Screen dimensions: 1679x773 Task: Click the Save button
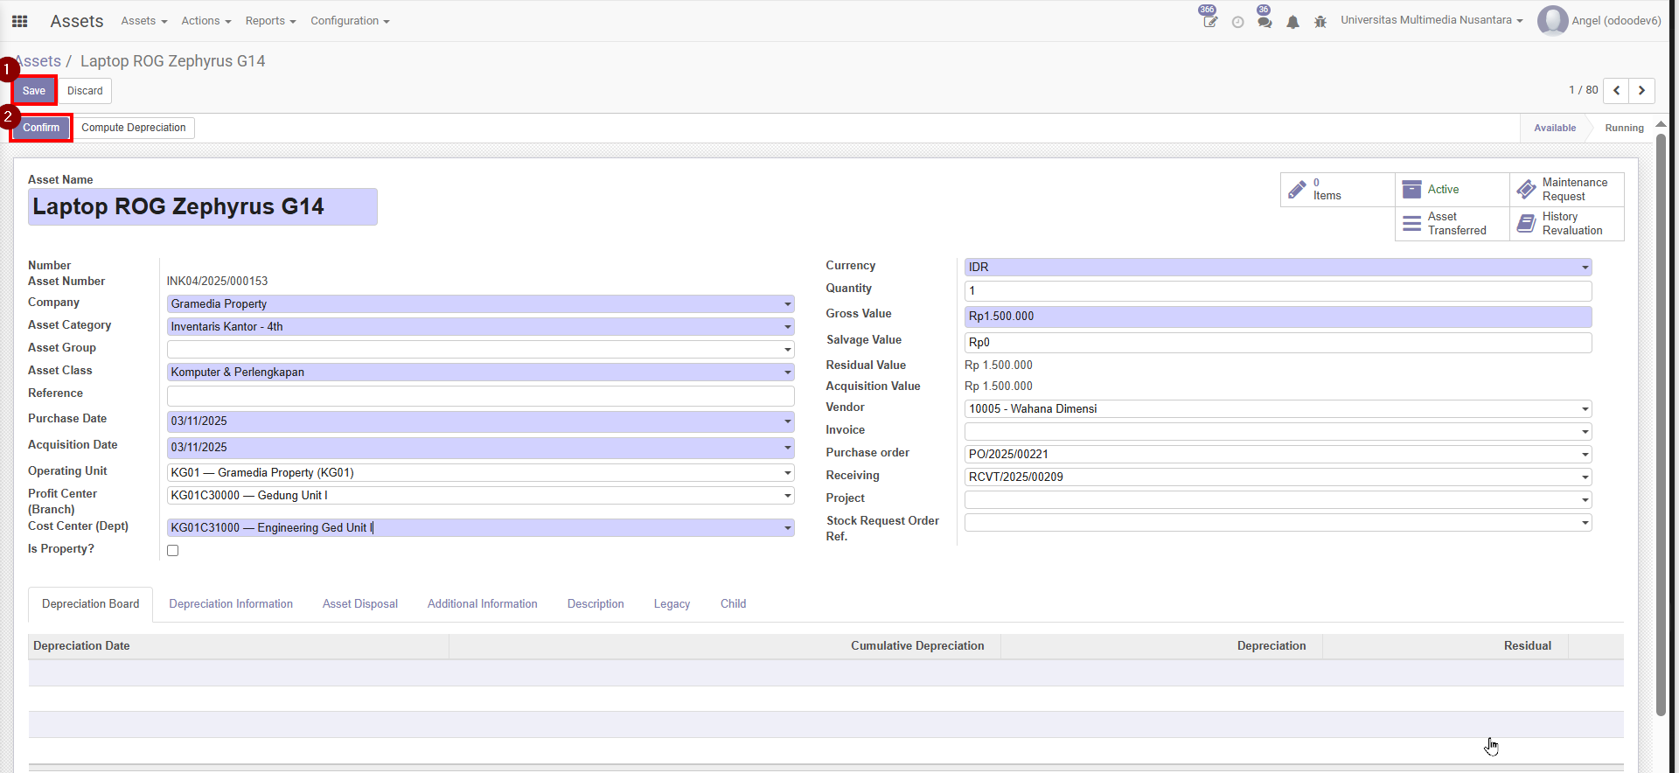coord(34,91)
